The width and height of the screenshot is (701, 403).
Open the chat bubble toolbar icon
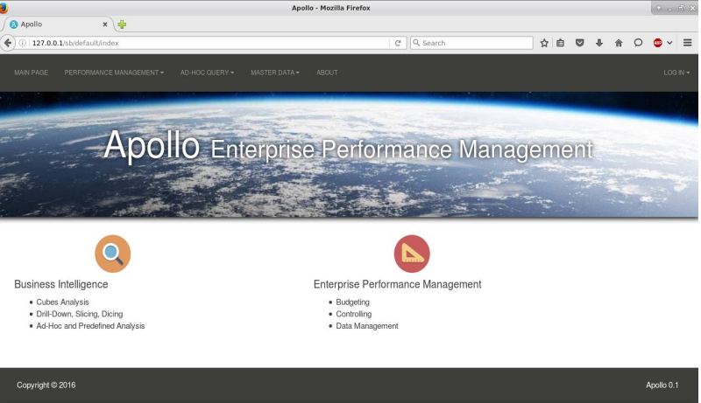pos(638,43)
